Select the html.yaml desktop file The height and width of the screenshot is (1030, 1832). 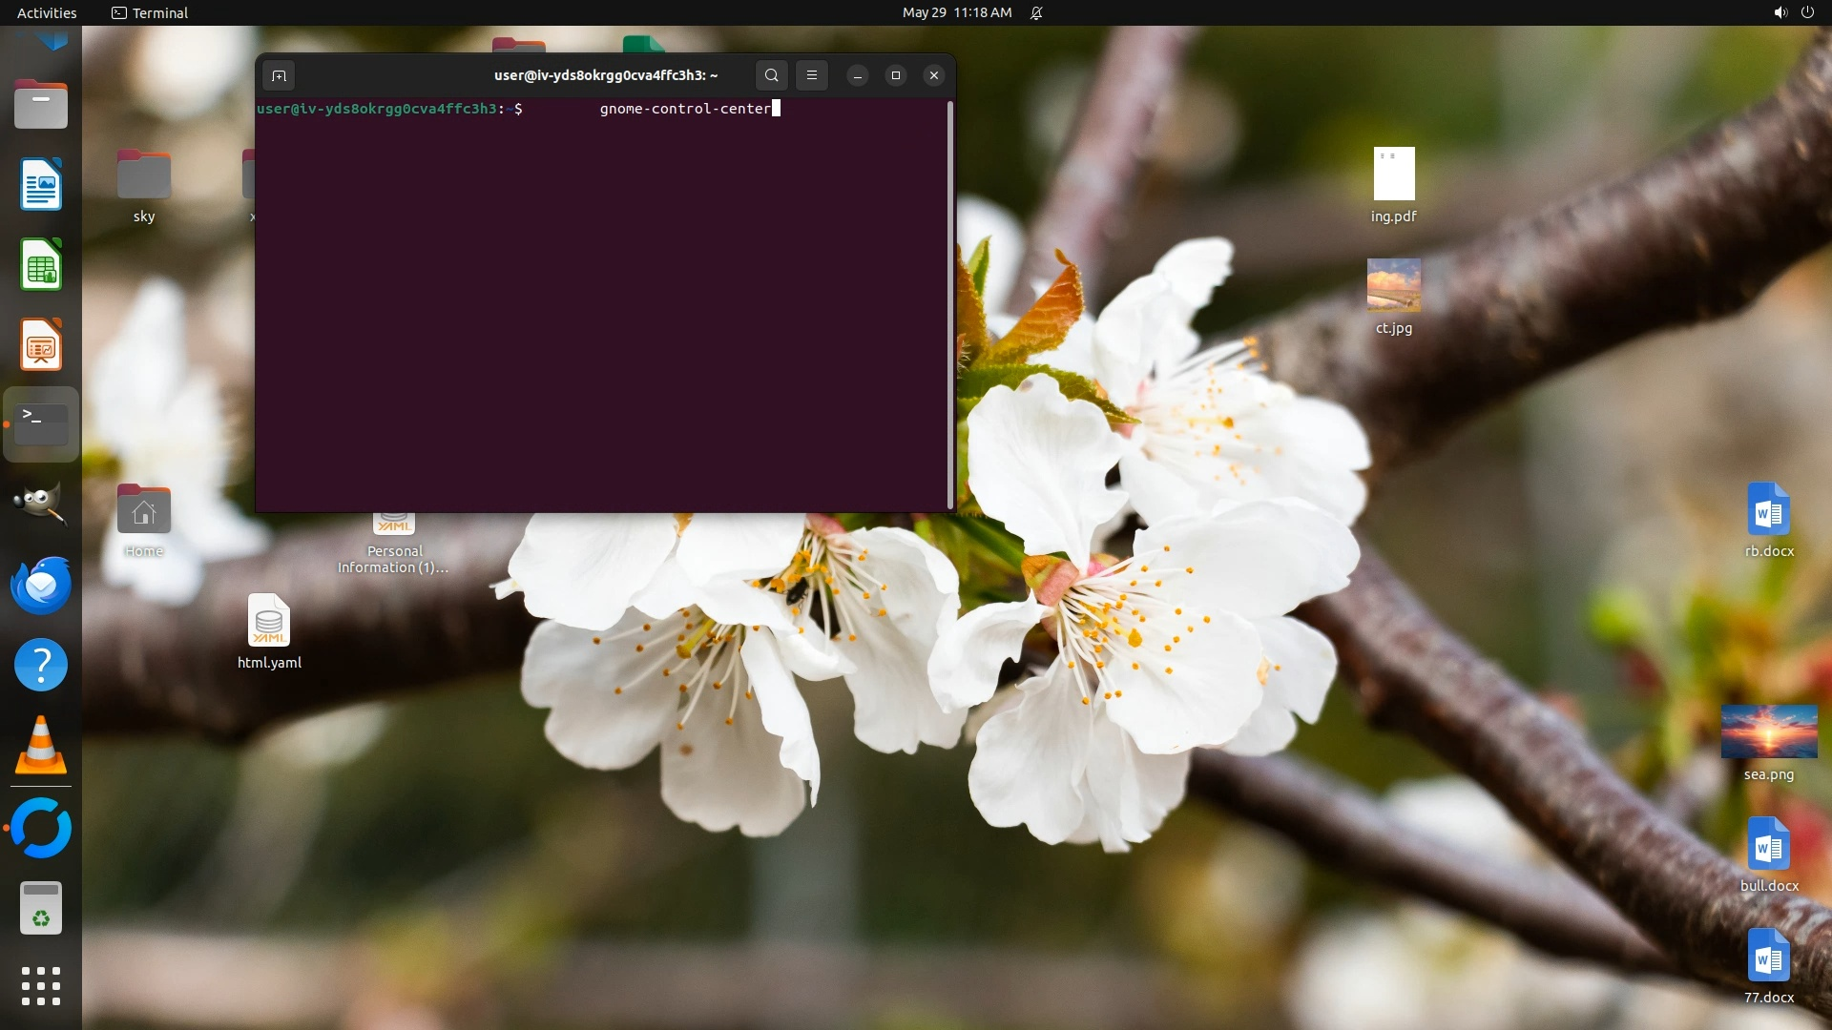point(269,622)
